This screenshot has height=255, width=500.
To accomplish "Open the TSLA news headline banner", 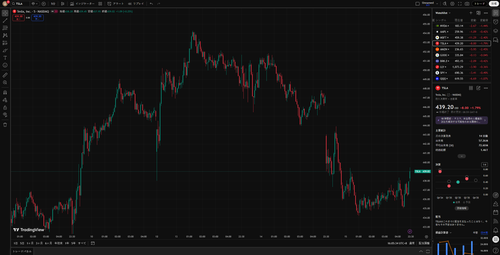I will 461,120.
